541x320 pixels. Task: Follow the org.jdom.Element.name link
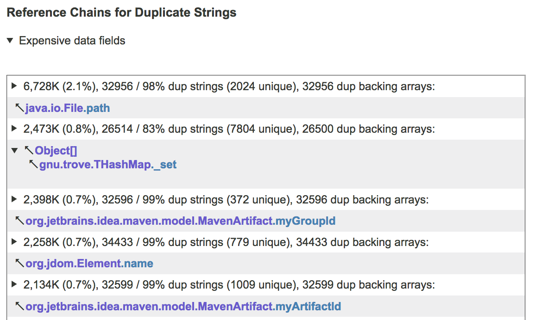[89, 264]
